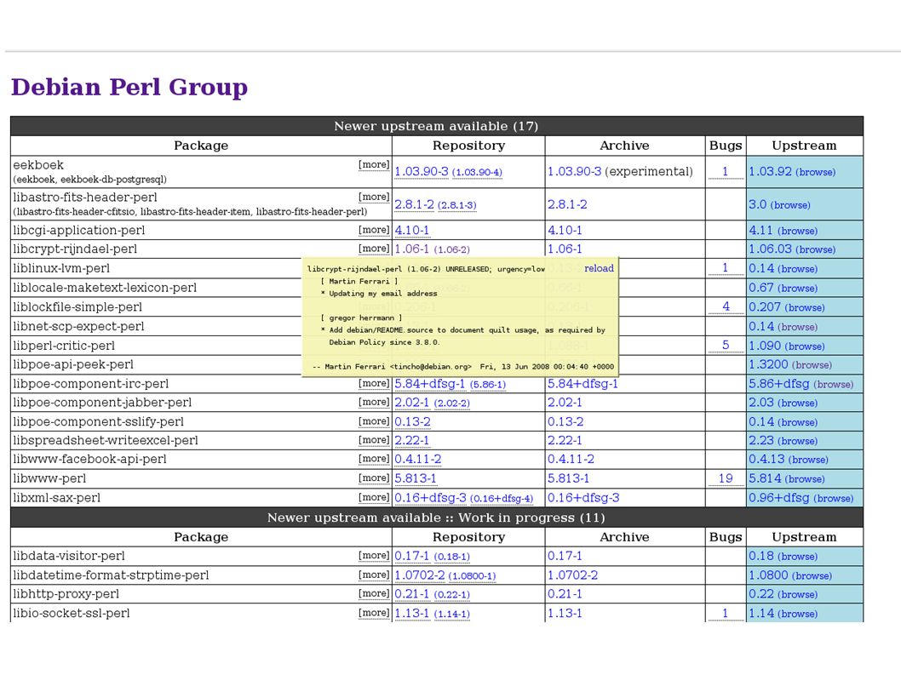Image resolution: width=901 pixels, height=675 pixels.
Task: Expand [more] for libpoe-component-jabber-perl
Action: pos(374,402)
